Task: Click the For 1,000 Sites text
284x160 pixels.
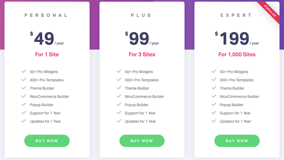Action: pos(237,54)
